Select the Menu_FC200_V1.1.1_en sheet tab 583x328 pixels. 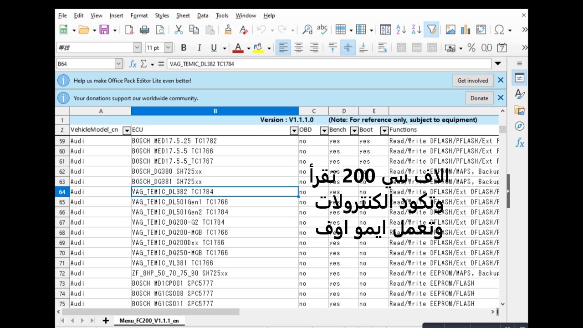[149, 321]
